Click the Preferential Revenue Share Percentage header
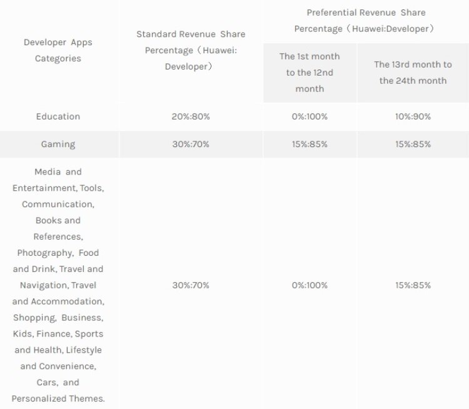This screenshot has width=469, height=409. (x=366, y=21)
